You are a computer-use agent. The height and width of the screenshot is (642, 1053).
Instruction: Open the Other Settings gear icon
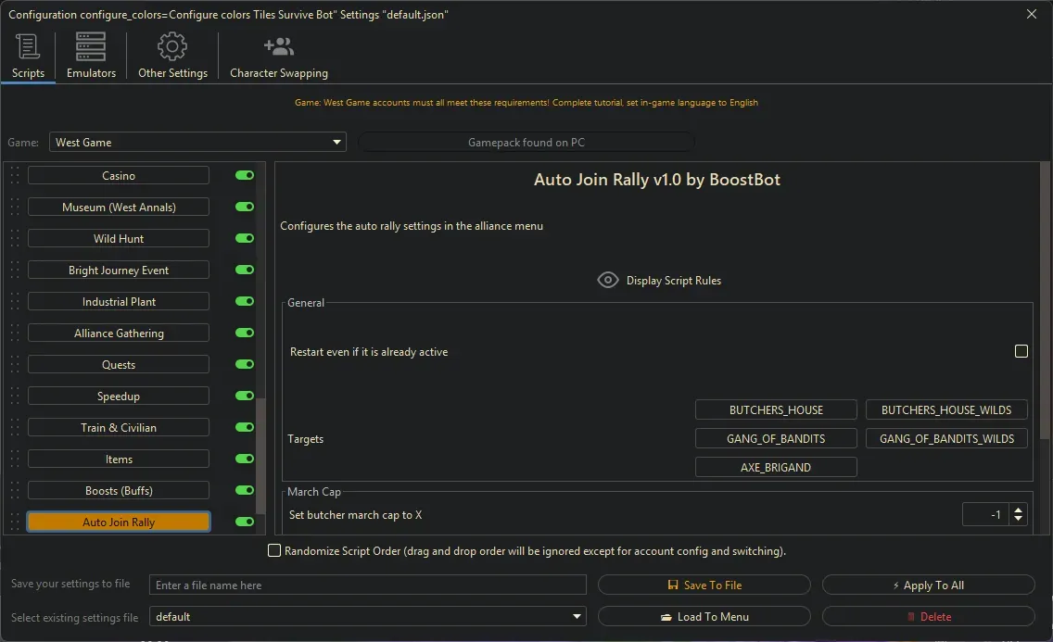(171, 44)
